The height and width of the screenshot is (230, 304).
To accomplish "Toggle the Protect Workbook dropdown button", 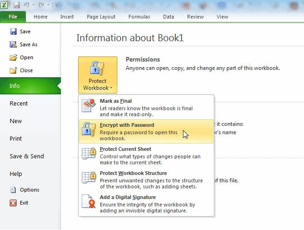I will (x=97, y=75).
